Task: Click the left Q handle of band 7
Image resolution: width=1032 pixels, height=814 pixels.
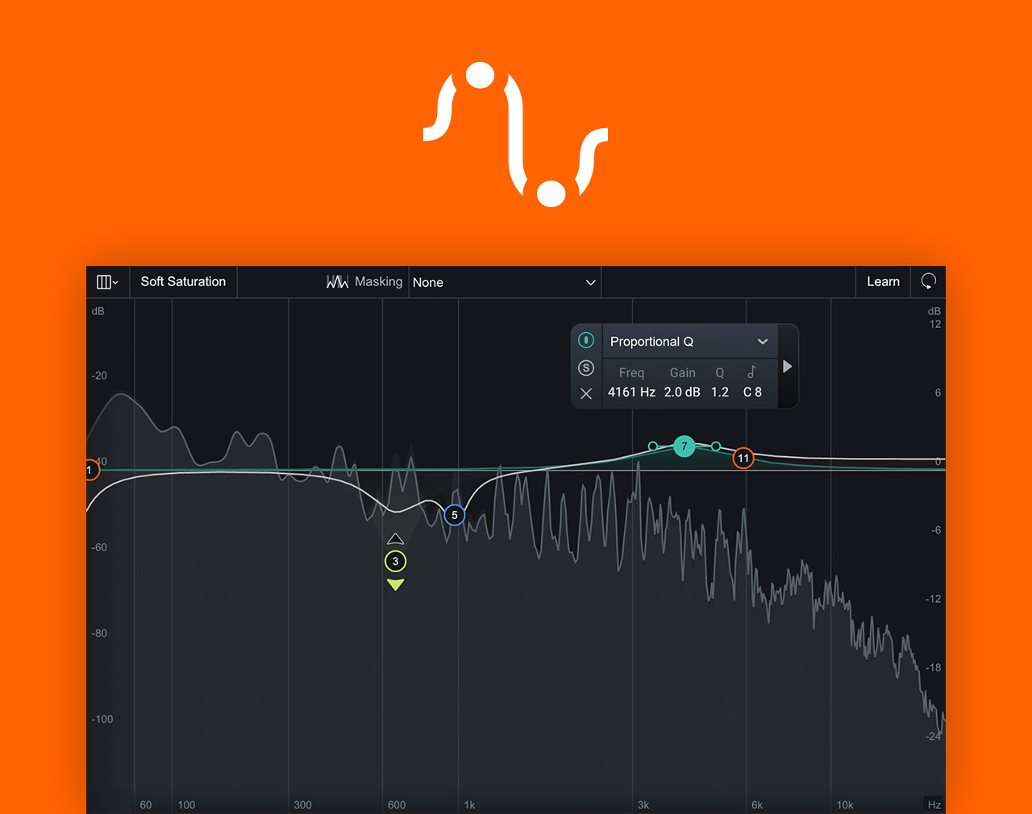Action: click(x=653, y=446)
